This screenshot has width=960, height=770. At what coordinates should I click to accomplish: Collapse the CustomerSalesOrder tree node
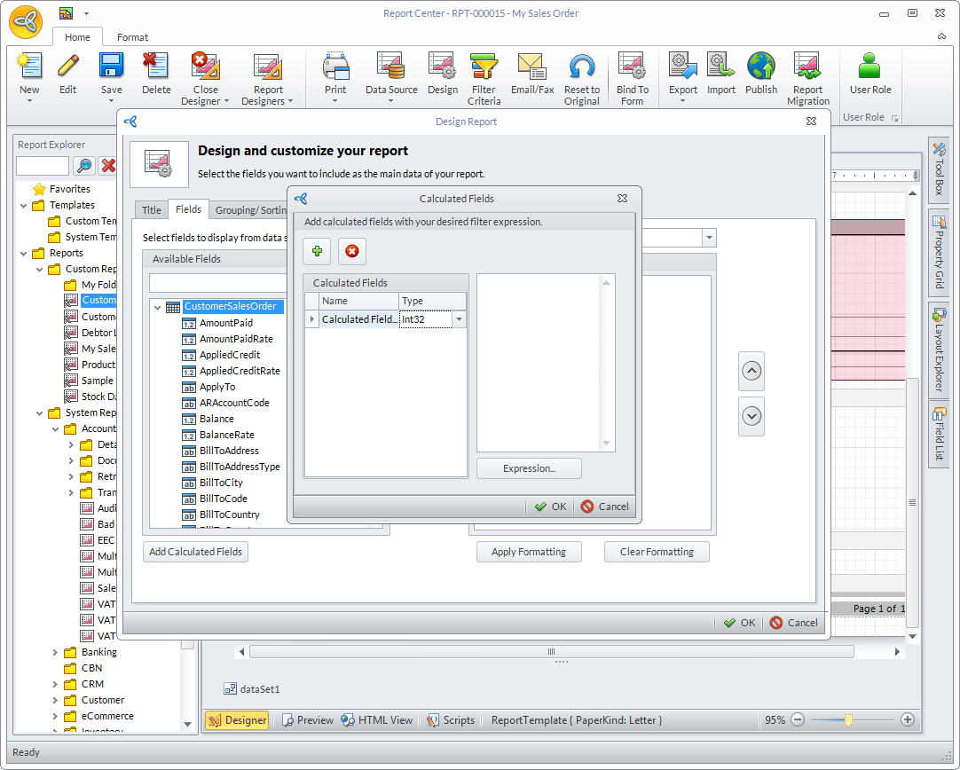tap(157, 308)
